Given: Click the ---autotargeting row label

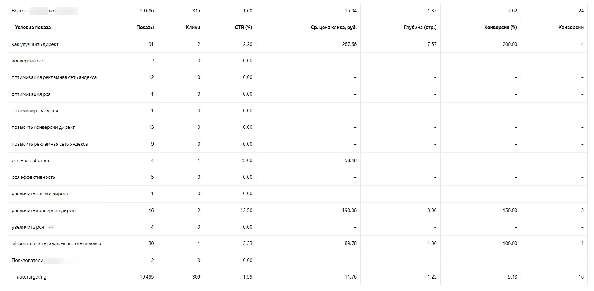Looking at the screenshot, I should pyautogui.click(x=29, y=277).
